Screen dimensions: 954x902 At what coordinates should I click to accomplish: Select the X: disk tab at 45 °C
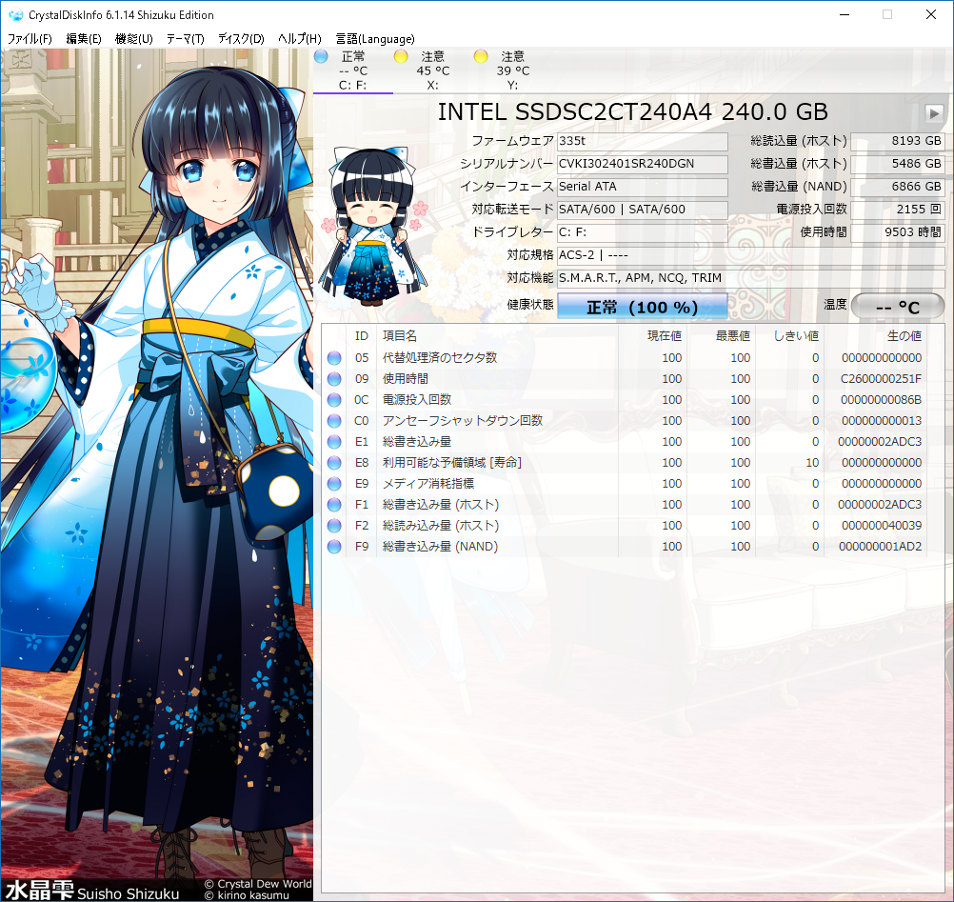[x=432, y=70]
